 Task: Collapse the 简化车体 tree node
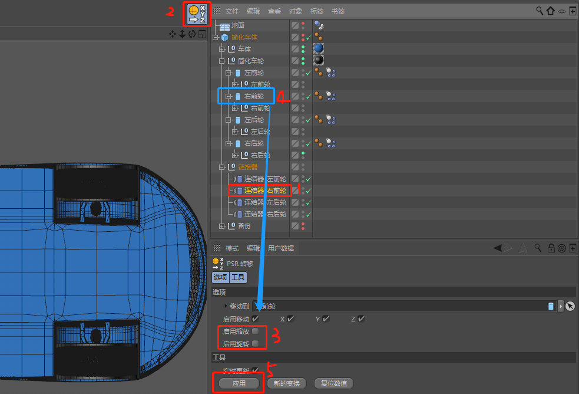point(216,37)
